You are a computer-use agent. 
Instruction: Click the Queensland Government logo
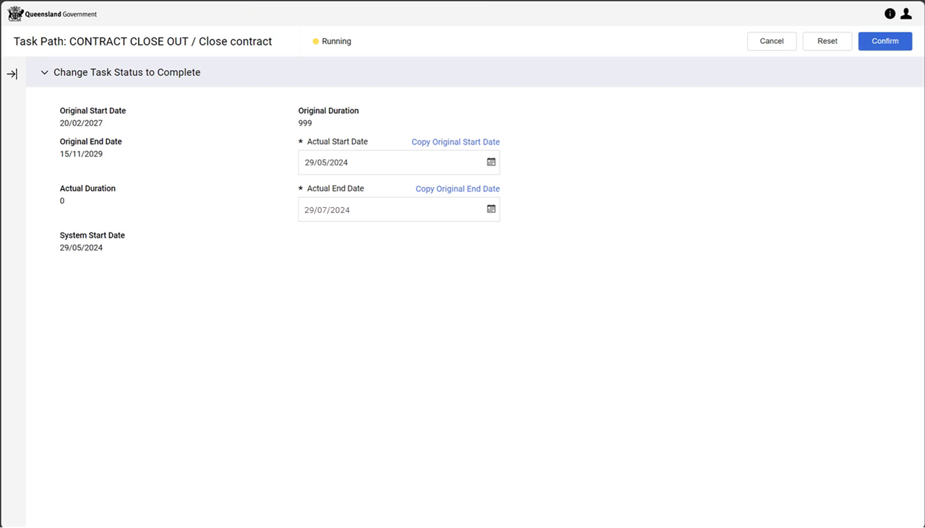52,14
